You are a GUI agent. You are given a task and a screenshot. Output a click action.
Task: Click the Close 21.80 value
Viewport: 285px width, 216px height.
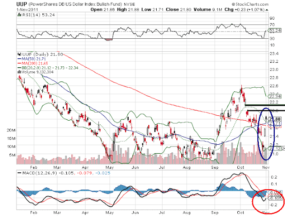click(x=178, y=10)
